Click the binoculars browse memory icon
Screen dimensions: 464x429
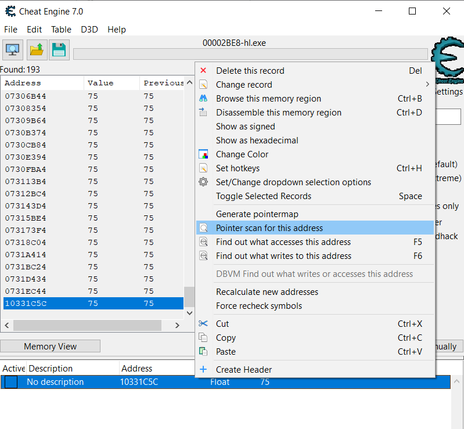point(203,98)
